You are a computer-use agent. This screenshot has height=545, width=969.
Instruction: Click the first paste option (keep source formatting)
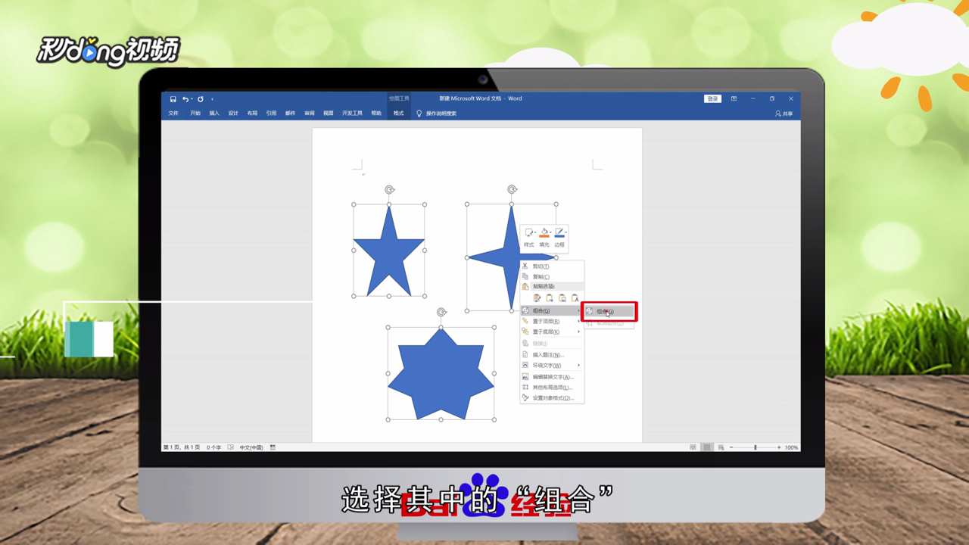click(x=537, y=298)
